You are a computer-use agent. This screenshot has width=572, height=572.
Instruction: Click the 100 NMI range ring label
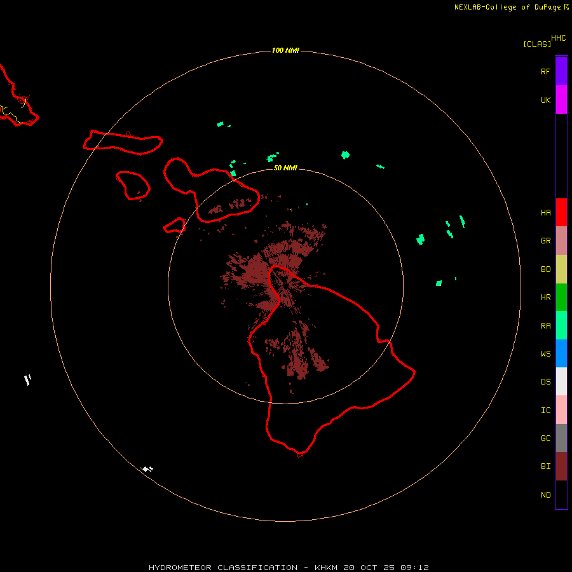(285, 50)
